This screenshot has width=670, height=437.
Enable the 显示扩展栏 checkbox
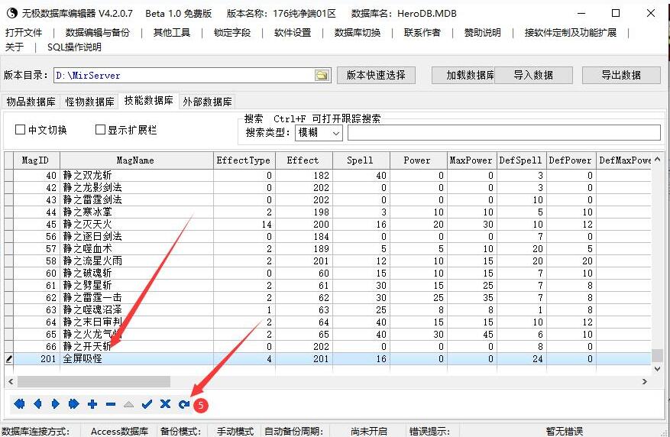100,129
